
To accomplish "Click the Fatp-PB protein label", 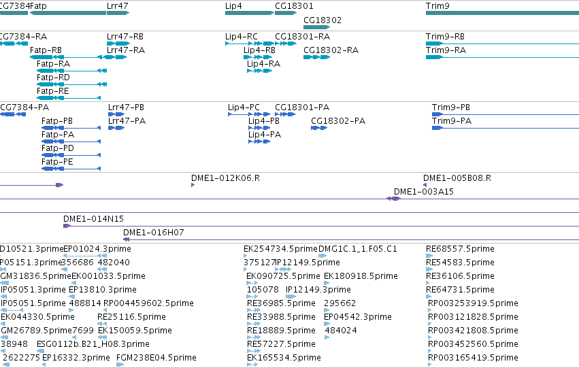I will click(57, 121).
